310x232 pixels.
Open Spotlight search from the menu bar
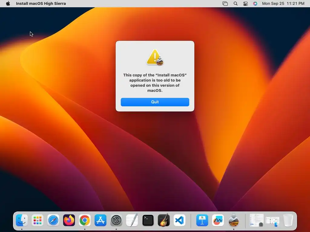[236, 3]
